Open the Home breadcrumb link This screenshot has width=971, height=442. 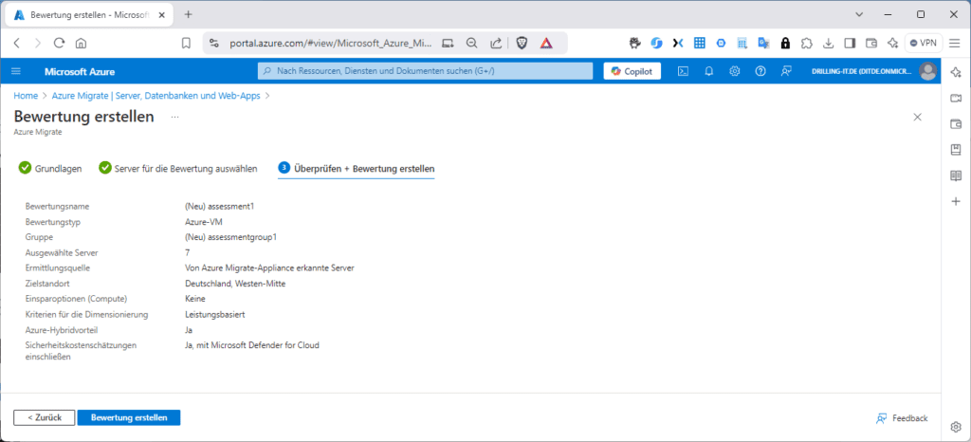coord(26,96)
